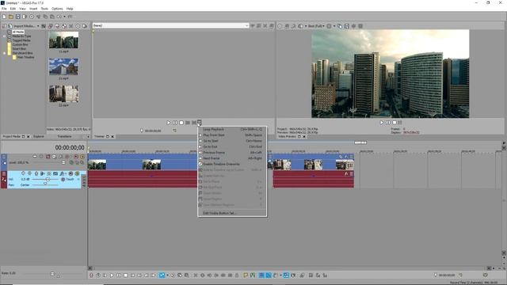
Task: Choose Next Frame in the popup menu
Action: tap(232, 158)
